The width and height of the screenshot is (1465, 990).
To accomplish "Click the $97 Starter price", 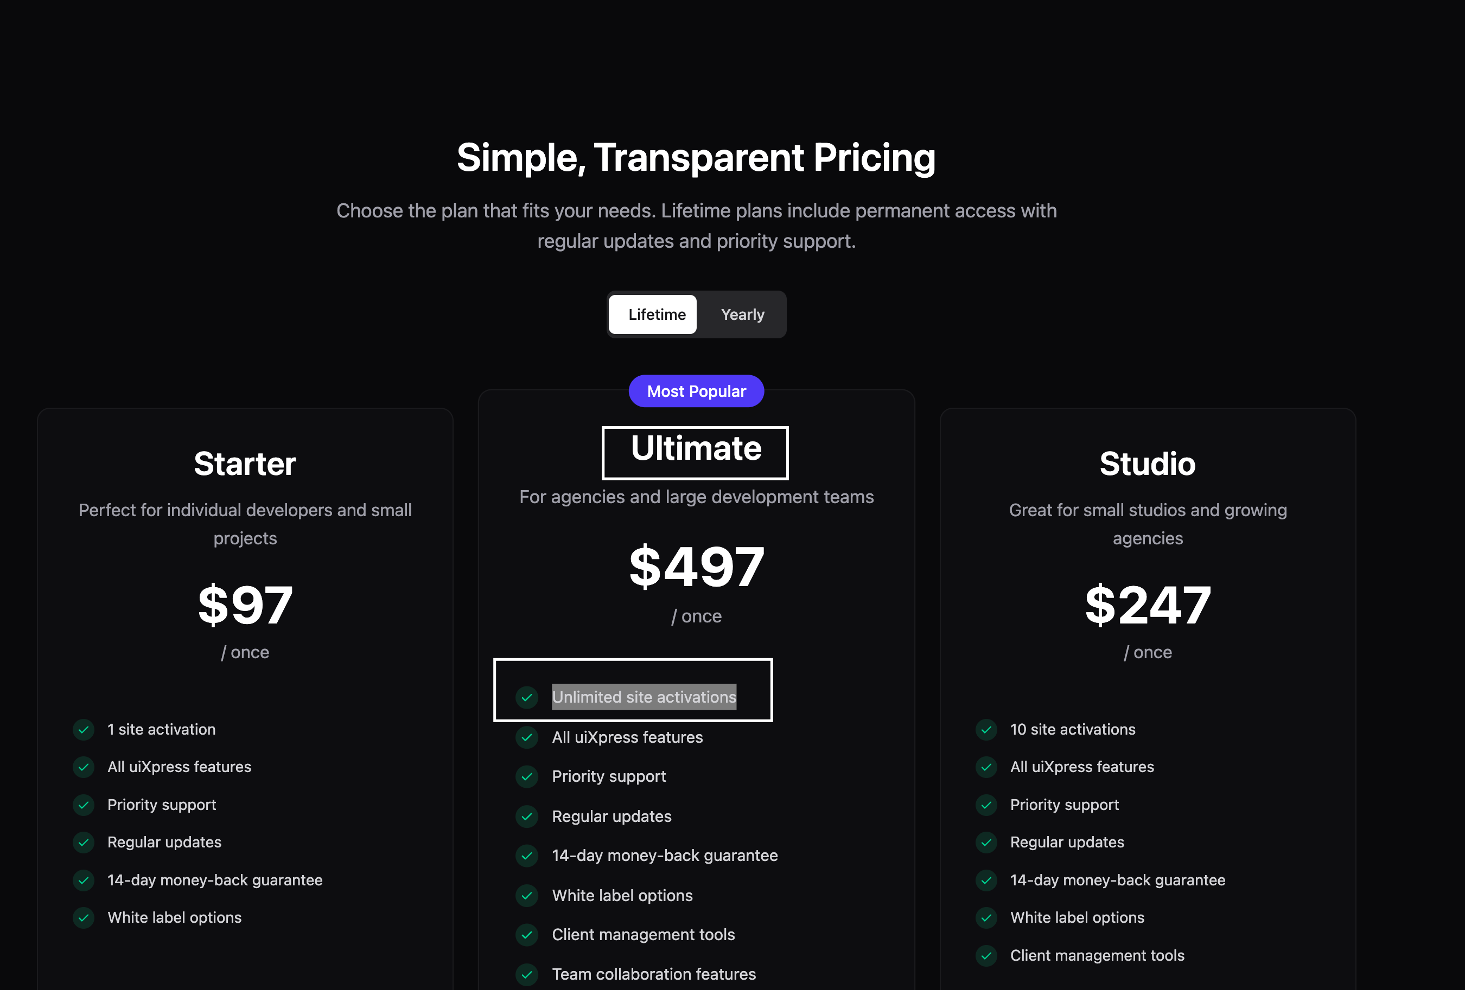I will point(245,605).
